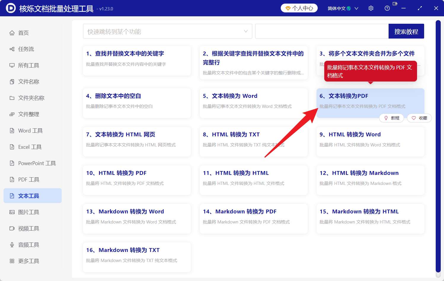Image resolution: width=444 pixels, height=281 pixels.
Task: Open card 12、HTML 转换为 Markdown
Action: 370,180
